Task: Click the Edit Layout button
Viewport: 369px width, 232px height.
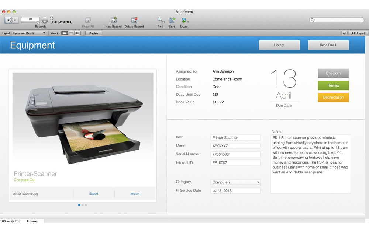Action: point(358,33)
